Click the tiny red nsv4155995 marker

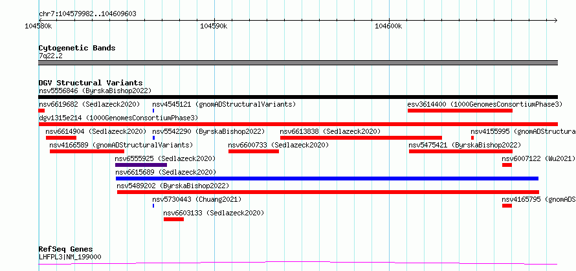(472, 138)
